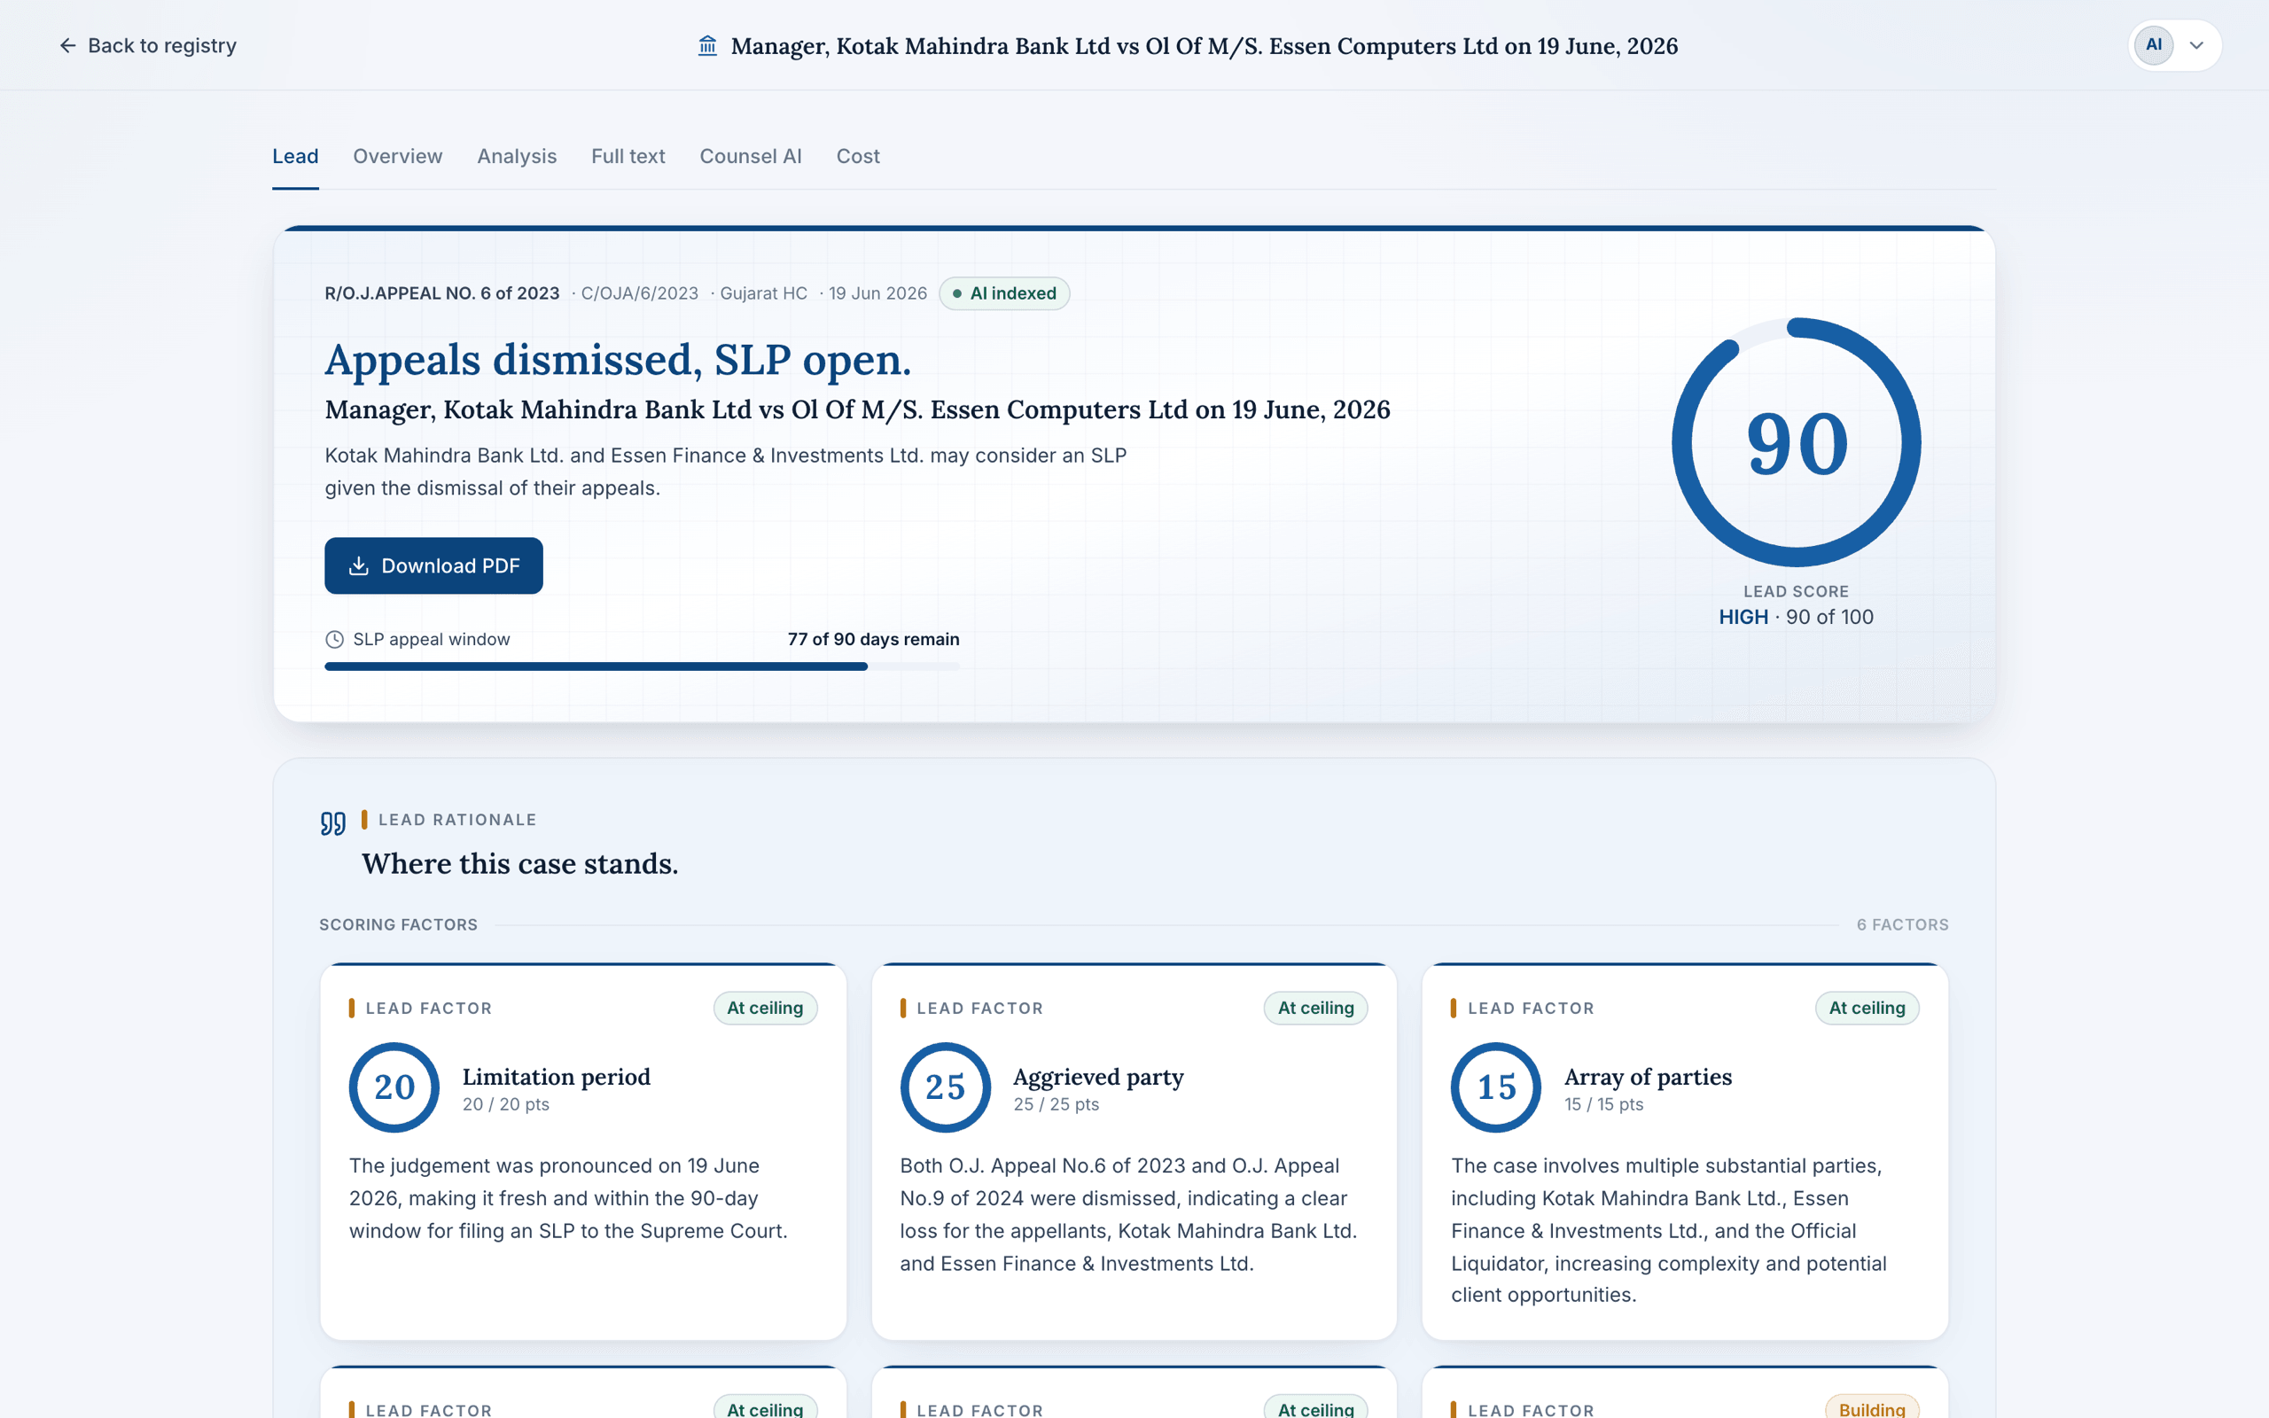Click the 19 Jun 2026 date text

pos(877,293)
